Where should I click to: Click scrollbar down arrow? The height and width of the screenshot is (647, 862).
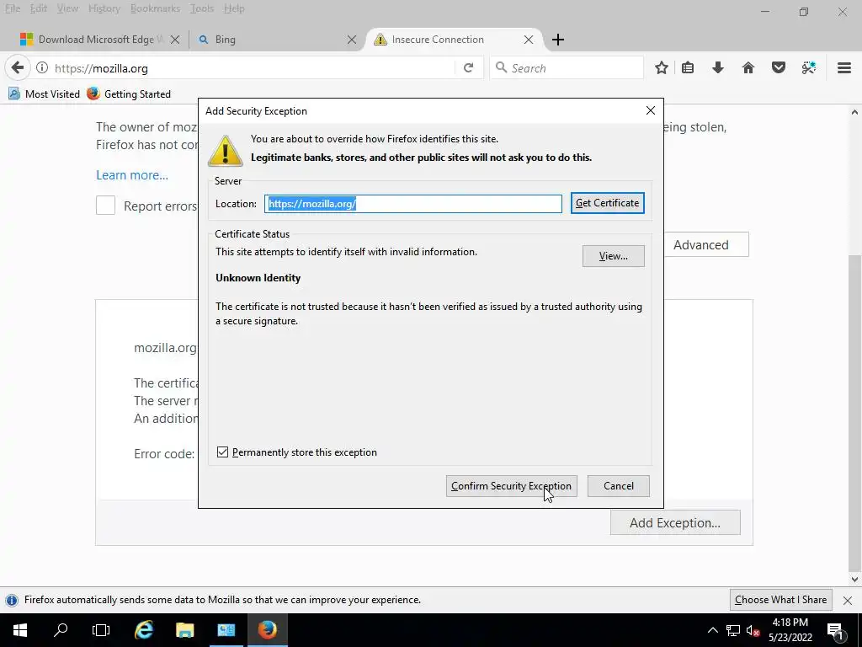(x=854, y=580)
